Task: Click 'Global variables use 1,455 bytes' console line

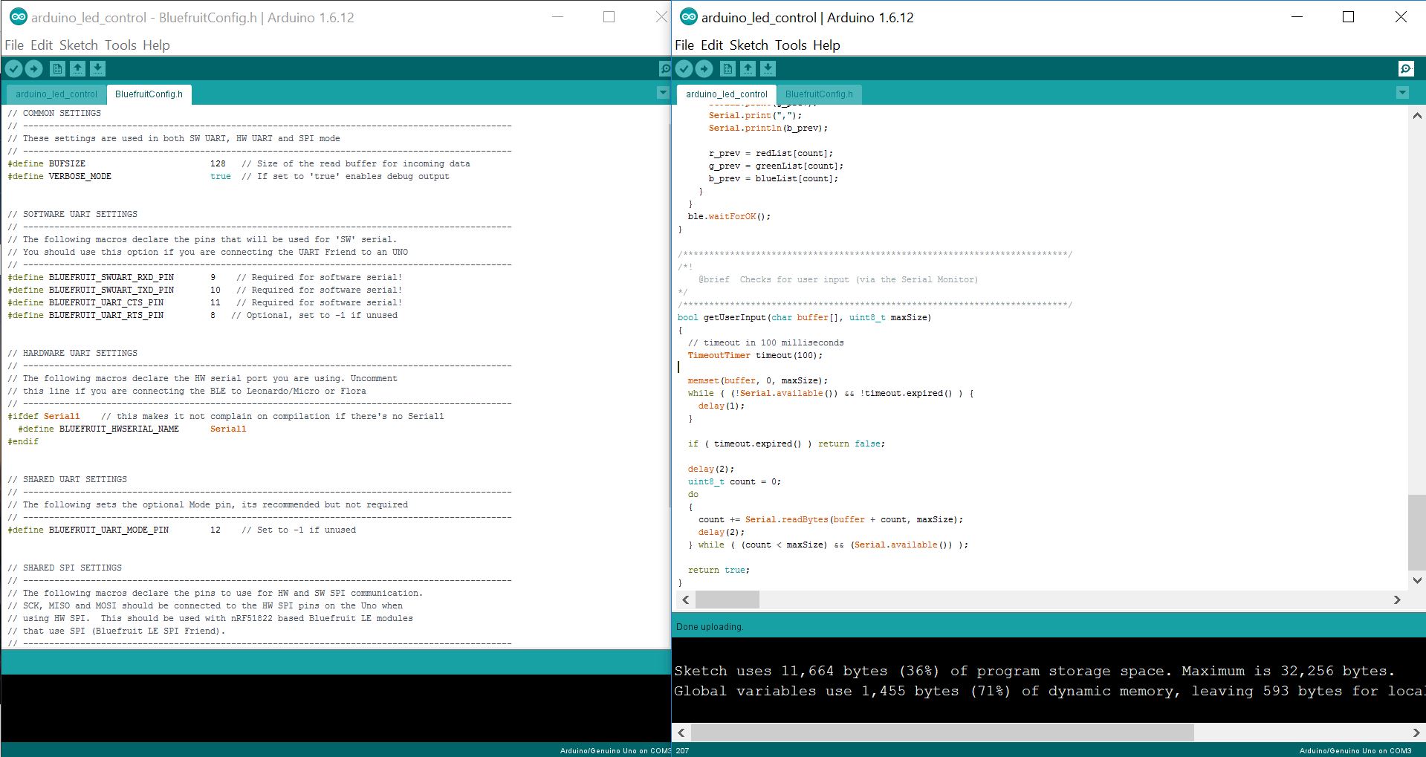Action: [x=1049, y=691]
